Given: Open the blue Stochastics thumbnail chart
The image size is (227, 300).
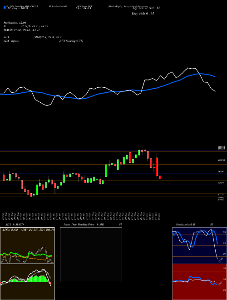Looking at the screenshot, I should (199, 245).
